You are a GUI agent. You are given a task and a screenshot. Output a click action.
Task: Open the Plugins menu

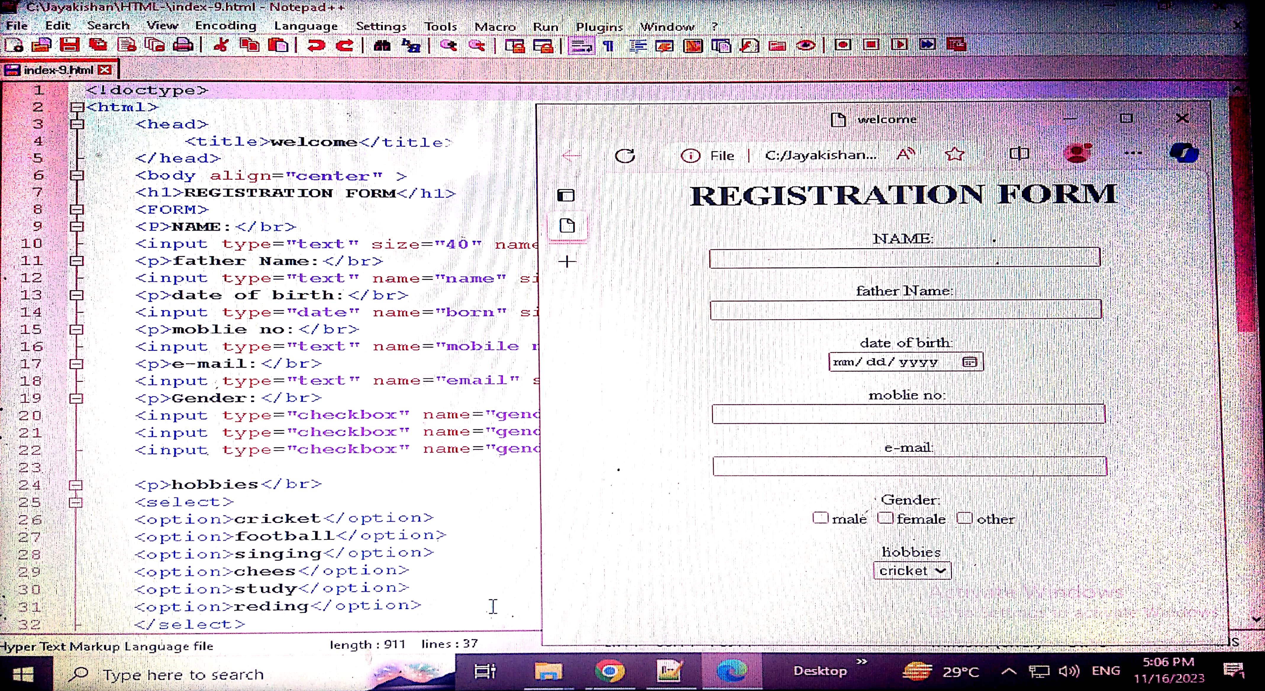click(599, 27)
